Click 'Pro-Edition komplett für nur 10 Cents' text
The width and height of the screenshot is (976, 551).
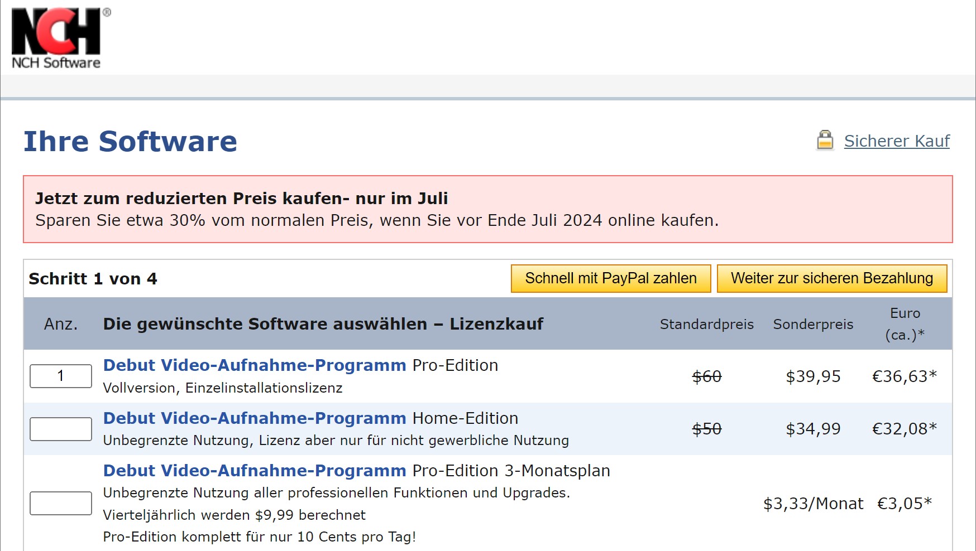coord(260,537)
